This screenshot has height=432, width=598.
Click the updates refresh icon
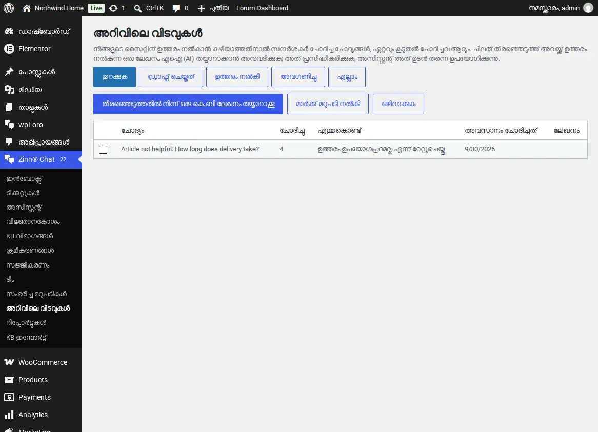point(113,8)
